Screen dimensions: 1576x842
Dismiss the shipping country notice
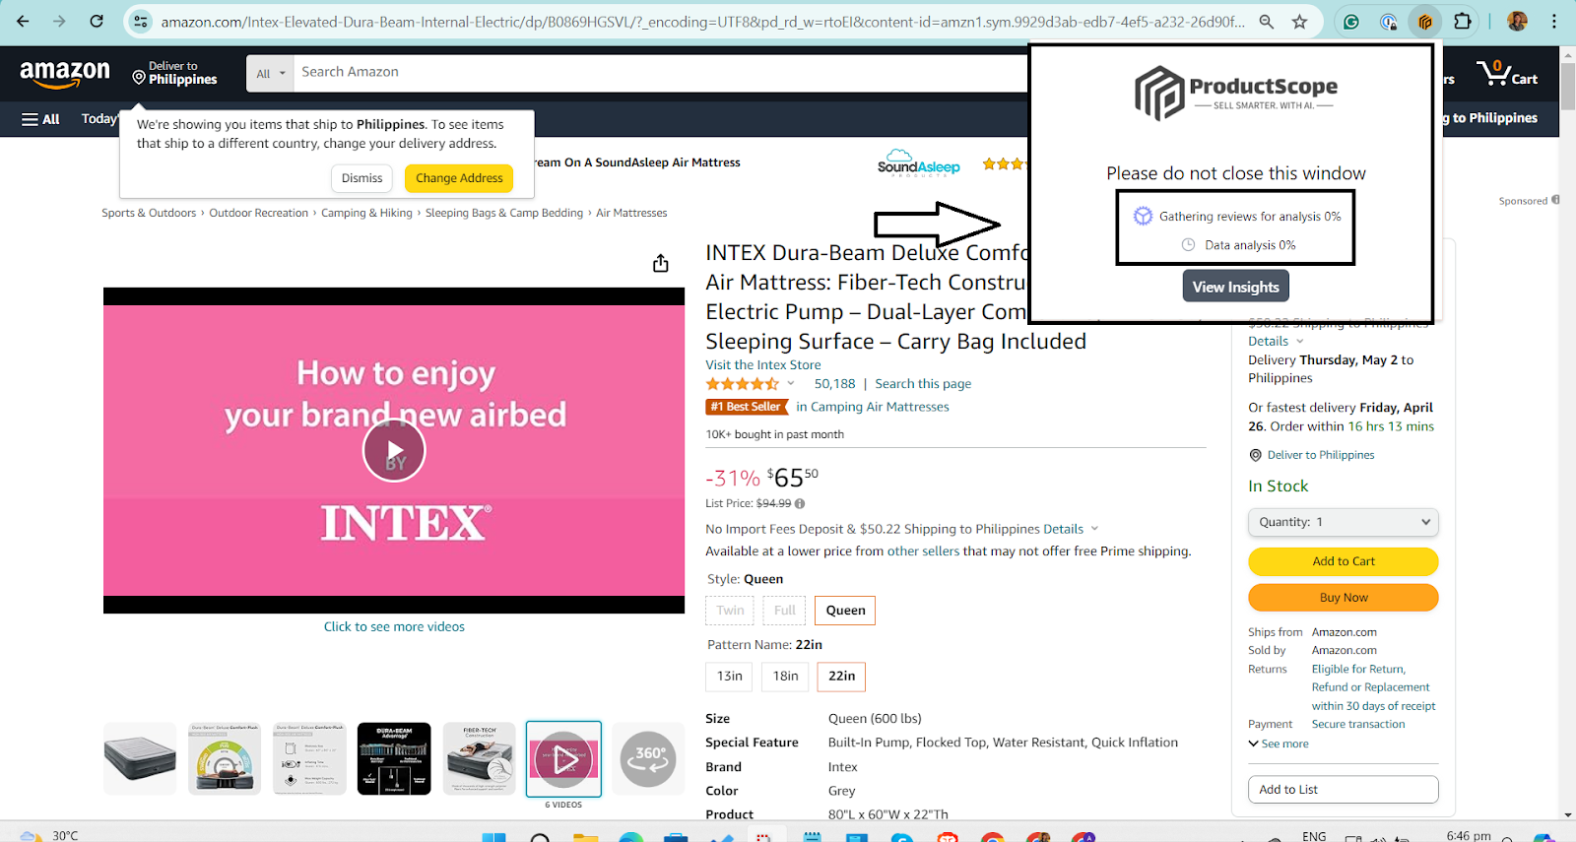click(361, 178)
